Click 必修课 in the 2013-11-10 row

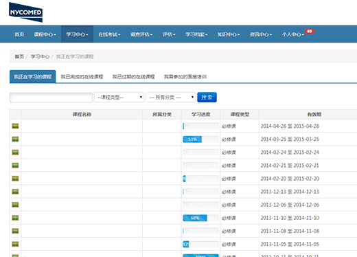click(229, 218)
